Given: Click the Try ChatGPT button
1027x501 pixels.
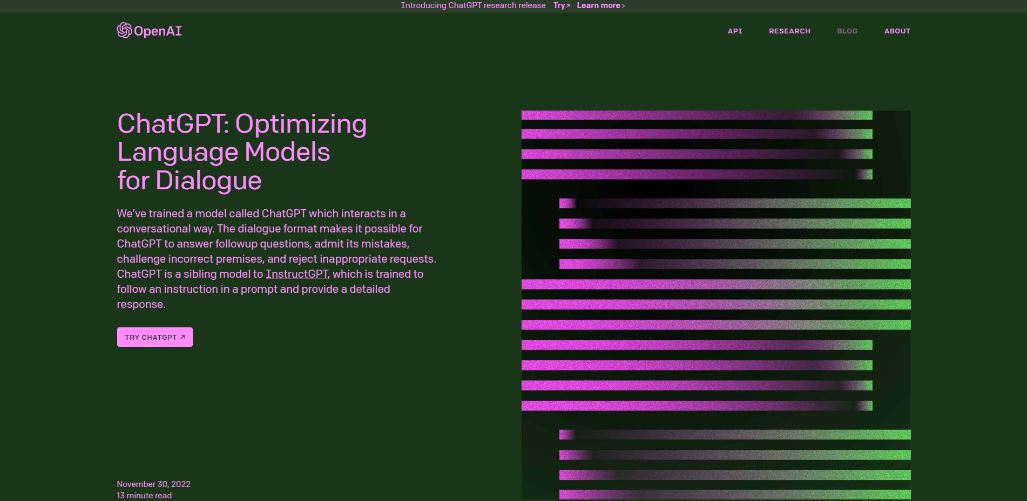Looking at the screenshot, I should pyautogui.click(x=155, y=337).
